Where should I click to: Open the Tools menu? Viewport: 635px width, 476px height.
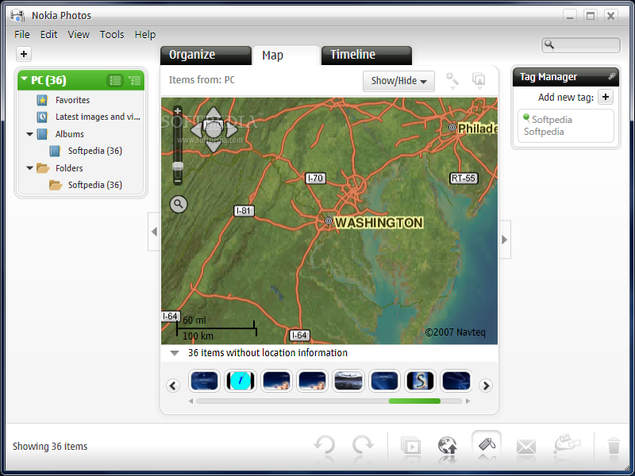(x=112, y=35)
